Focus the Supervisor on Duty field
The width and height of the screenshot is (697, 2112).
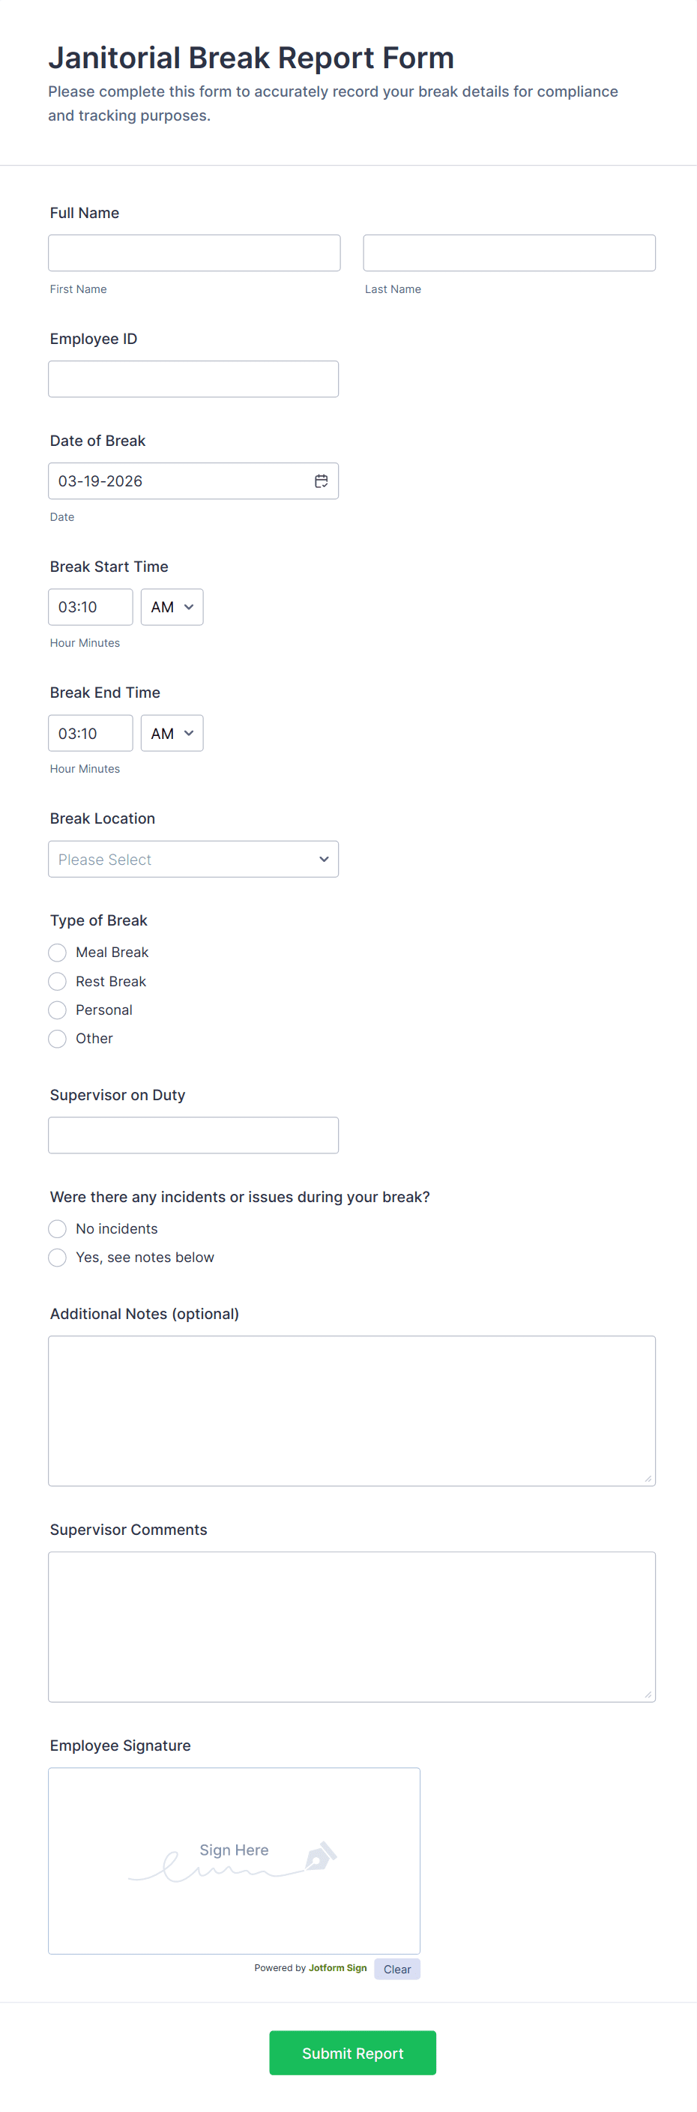[x=193, y=1135]
